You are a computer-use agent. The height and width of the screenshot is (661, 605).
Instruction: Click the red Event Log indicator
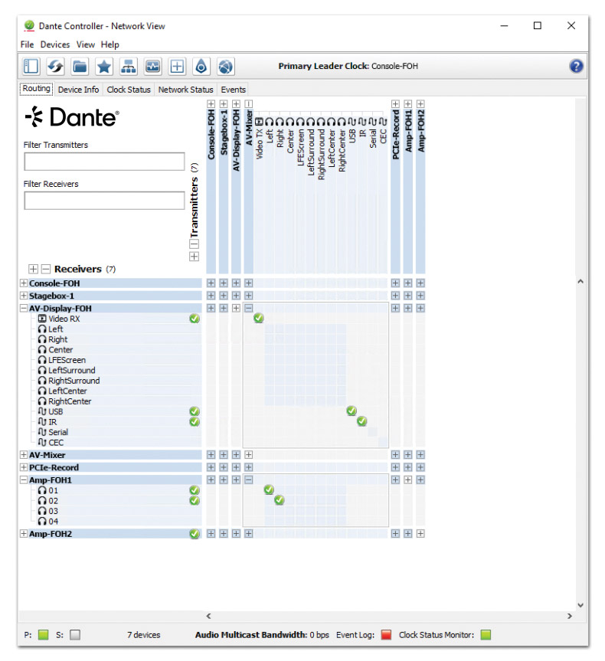386,634
